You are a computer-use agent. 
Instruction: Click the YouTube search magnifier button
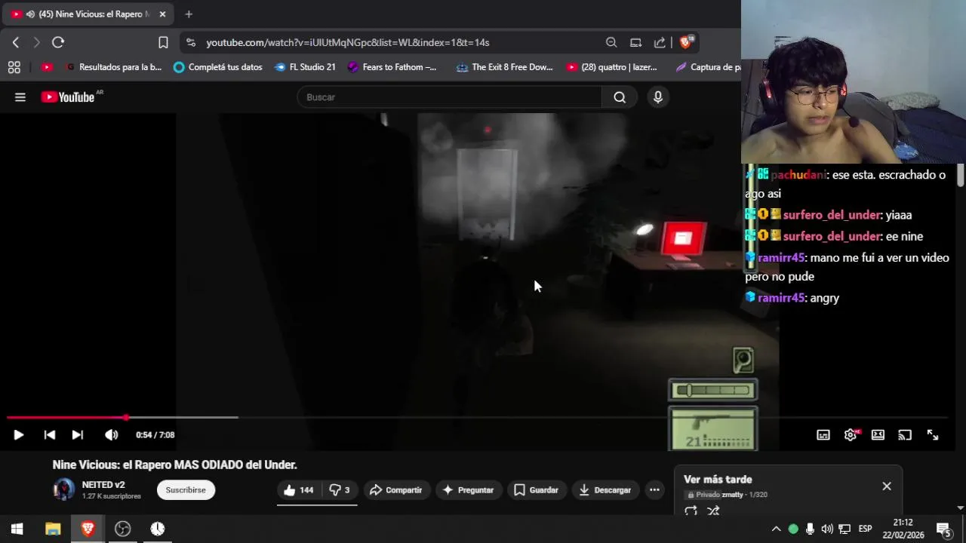coord(620,97)
